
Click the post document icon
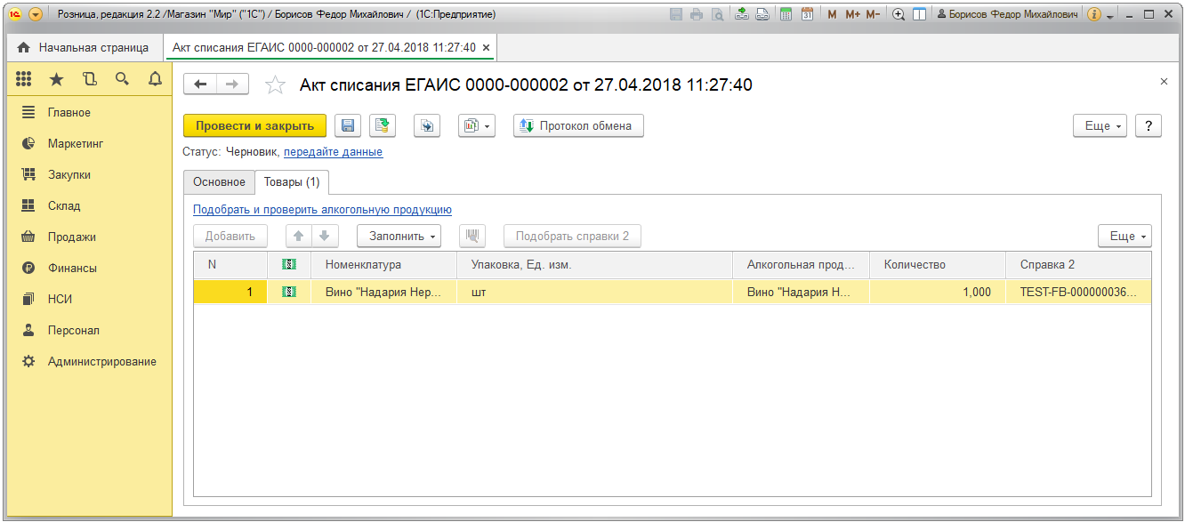(x=383, y=126)
